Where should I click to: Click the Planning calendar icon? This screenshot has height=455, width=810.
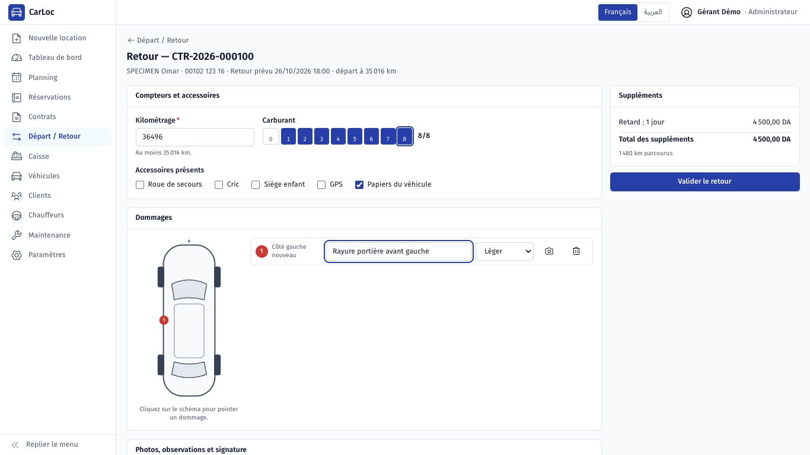pos(17,78)
